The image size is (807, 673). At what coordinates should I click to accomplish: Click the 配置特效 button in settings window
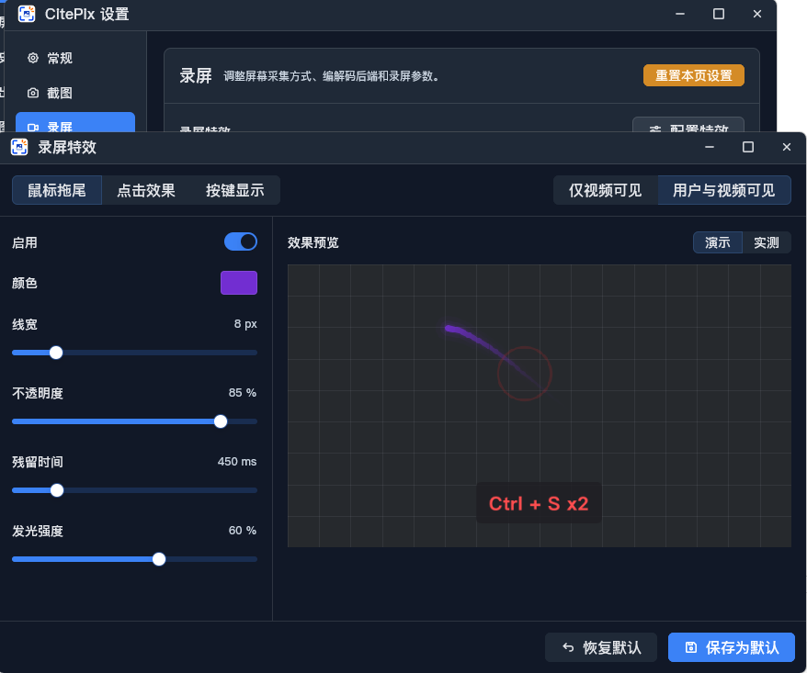(x=688, y=125)
